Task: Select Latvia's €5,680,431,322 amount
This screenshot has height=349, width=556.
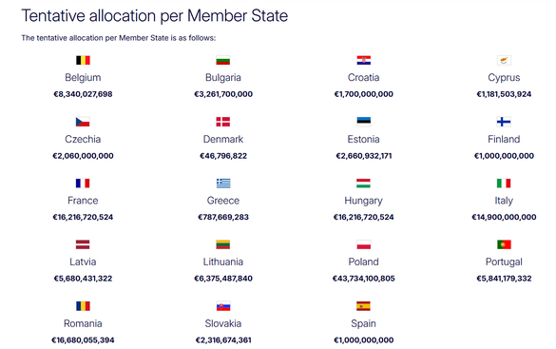Action: [x=83, y=279]
